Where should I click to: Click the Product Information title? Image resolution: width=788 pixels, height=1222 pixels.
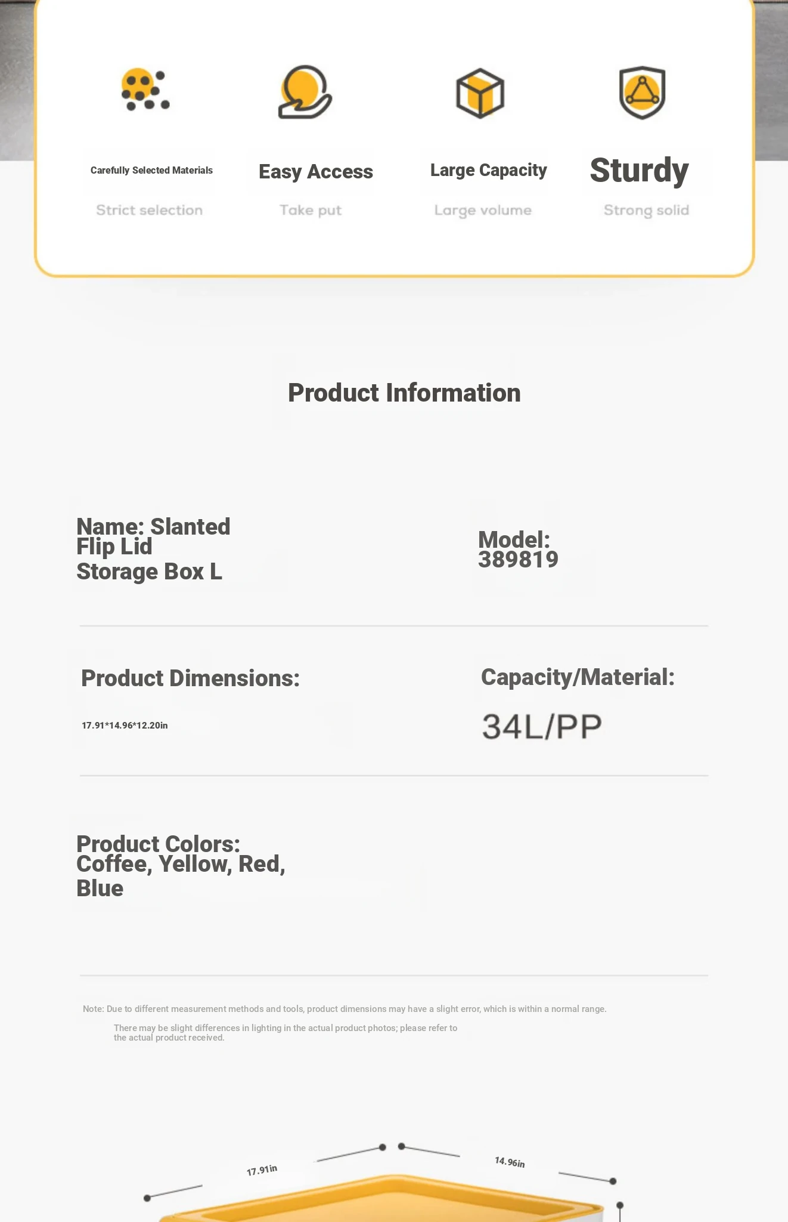[x=404, y=393]
